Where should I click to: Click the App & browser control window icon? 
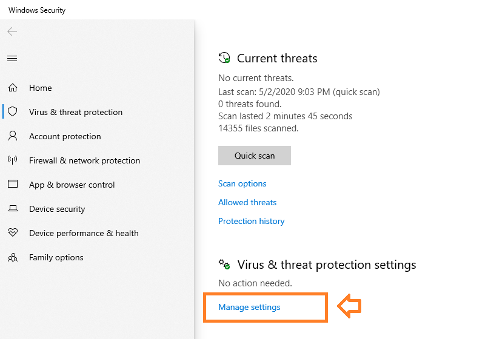point(13,184)
